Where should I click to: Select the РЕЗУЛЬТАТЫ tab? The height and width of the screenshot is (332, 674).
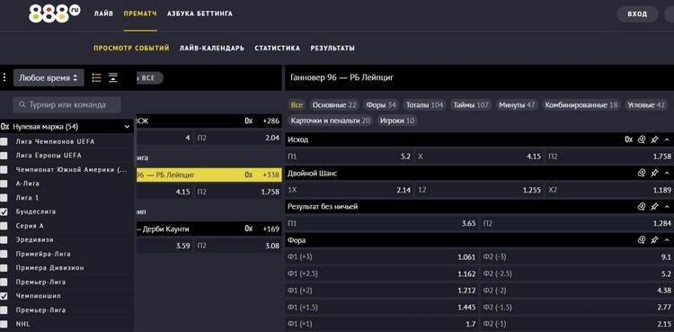click(333, 49)
